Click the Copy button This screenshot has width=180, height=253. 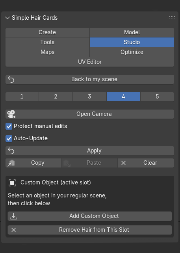click(33, 163)
